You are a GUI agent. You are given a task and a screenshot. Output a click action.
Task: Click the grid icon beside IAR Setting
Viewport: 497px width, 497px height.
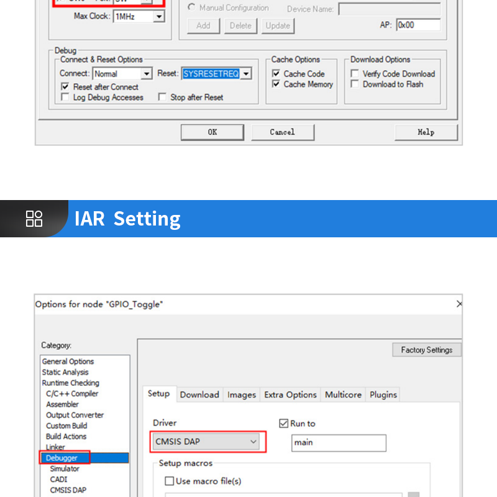coord(34,219)
